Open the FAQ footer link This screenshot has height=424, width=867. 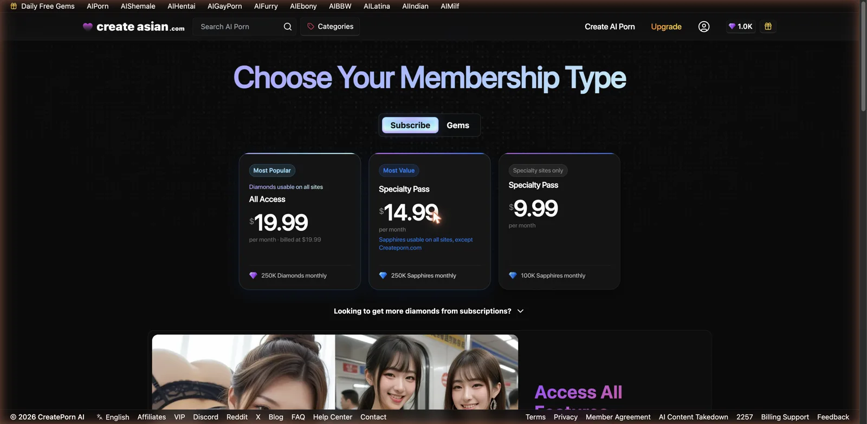298,417
